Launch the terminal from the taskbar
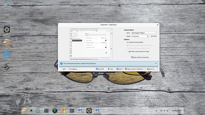This screenshot has height=115, width=205. (46, 111)
